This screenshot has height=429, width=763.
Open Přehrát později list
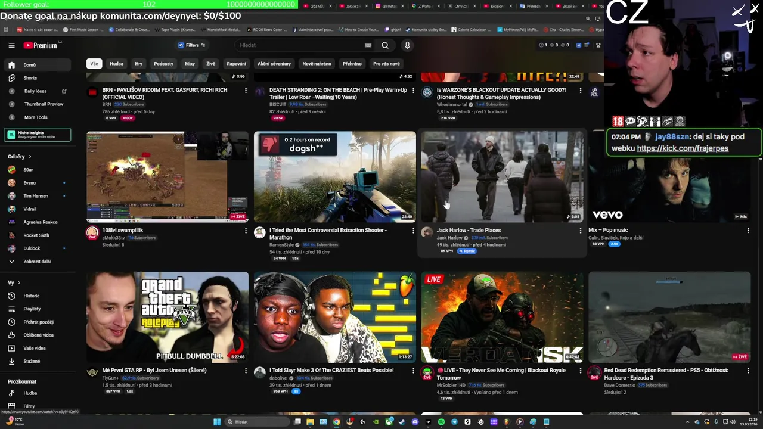click(39, 322)
